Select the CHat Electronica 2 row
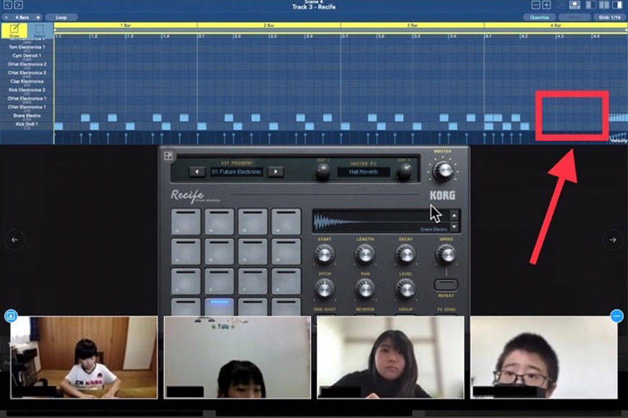Screen dimensions: 628x418 tap(27, 74)
